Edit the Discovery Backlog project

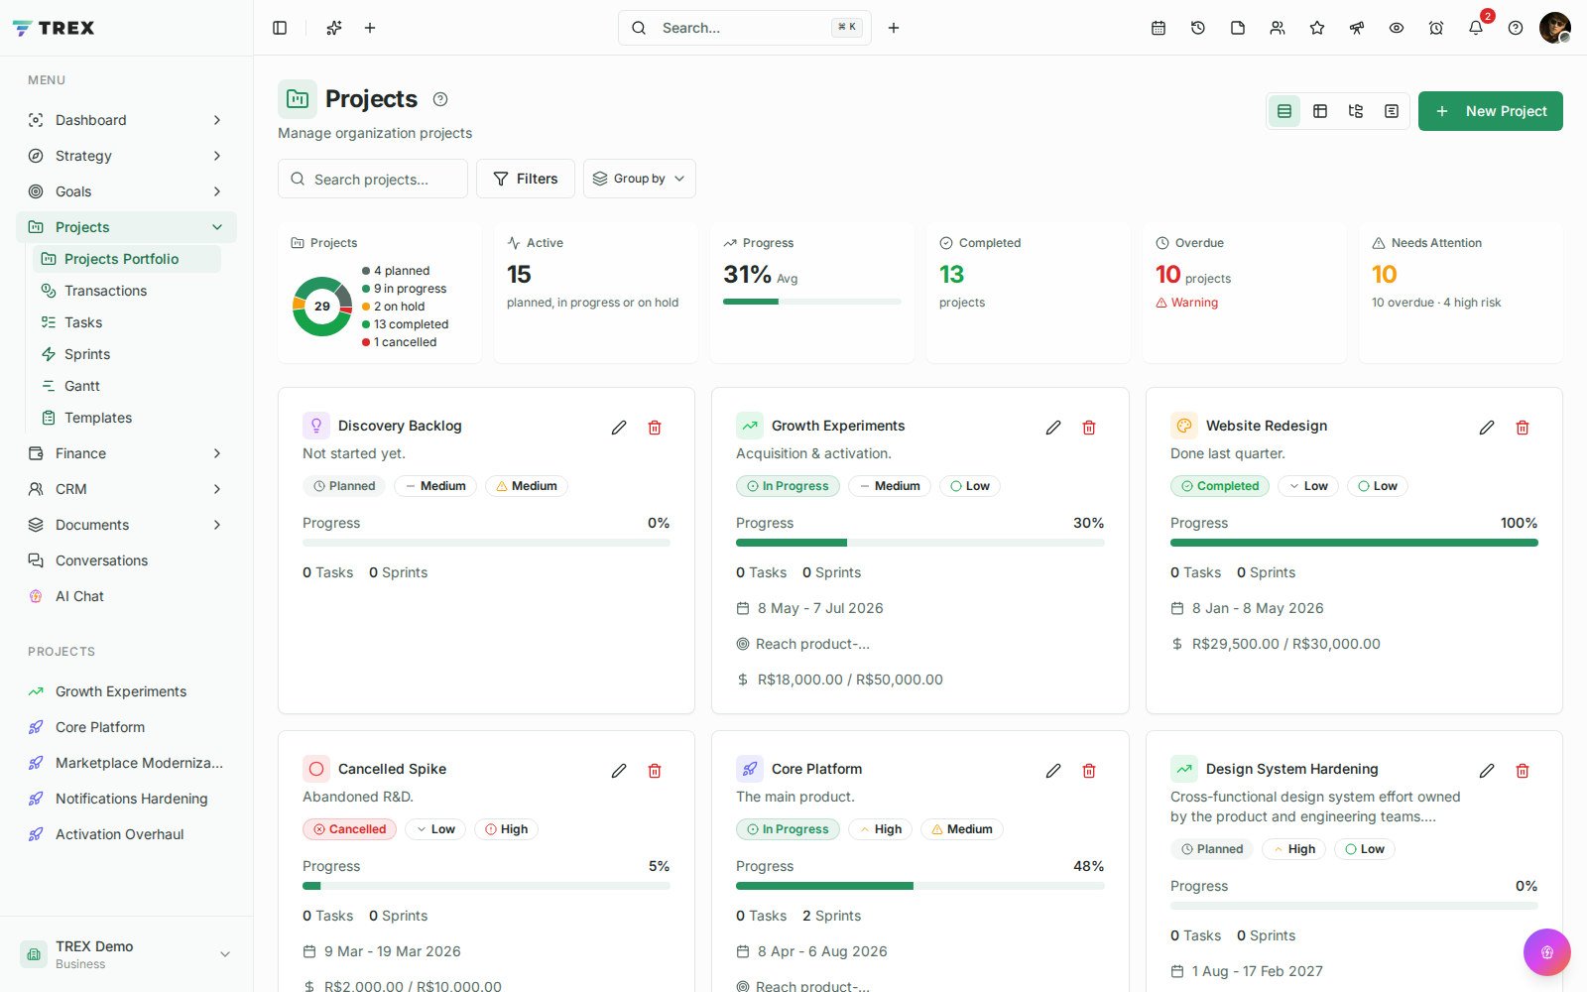(619, 428)
